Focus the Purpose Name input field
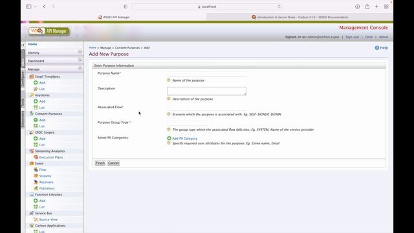 tap(206, 73)
